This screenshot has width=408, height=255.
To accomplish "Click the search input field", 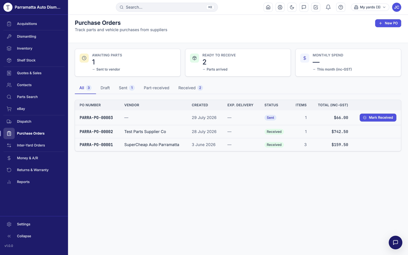I will point(167,7).
